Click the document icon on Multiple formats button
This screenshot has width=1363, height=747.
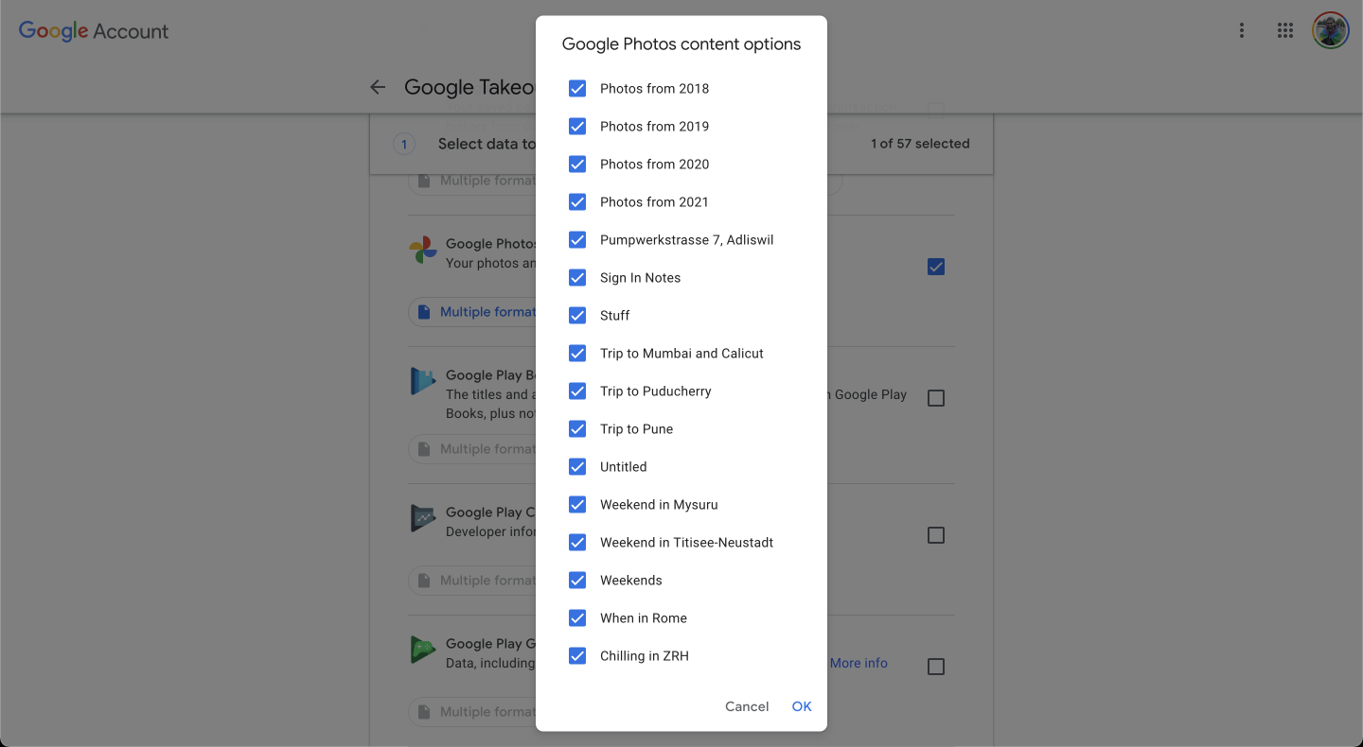pos(424,311)
